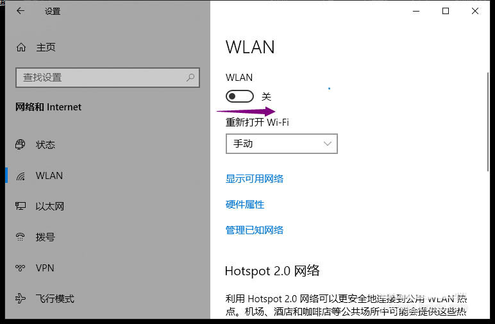Click the 硬件属性 link
The image size is (495, 324).
[x=245, y=204]
